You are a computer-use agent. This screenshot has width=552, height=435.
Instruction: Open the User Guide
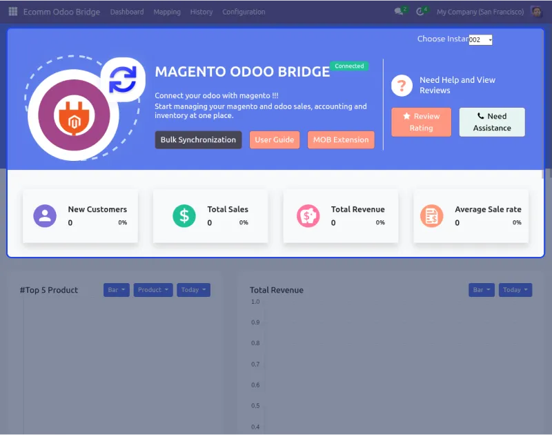(275, 139)
